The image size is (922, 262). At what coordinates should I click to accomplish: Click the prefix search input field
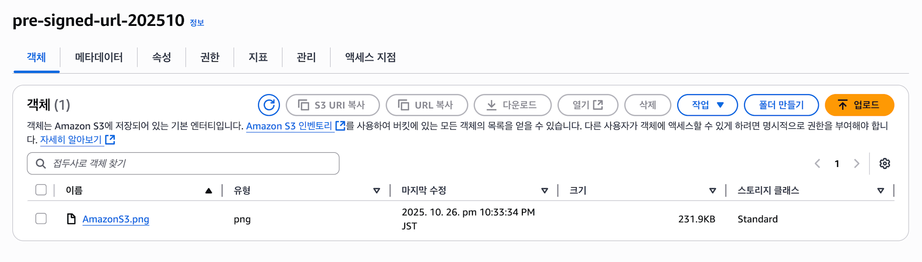tap(194, 164)
